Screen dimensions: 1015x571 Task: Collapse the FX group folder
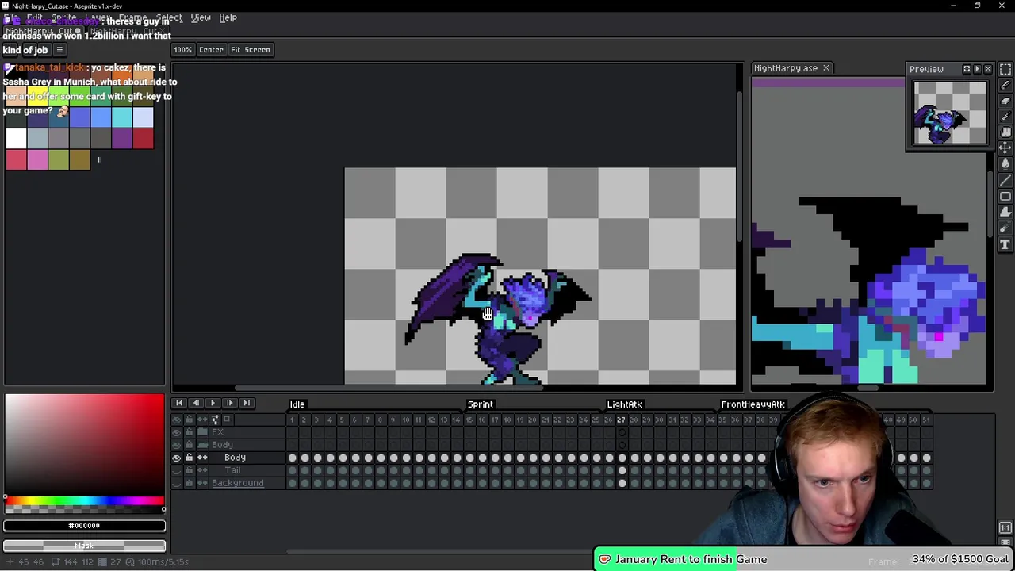pos(202,432)
